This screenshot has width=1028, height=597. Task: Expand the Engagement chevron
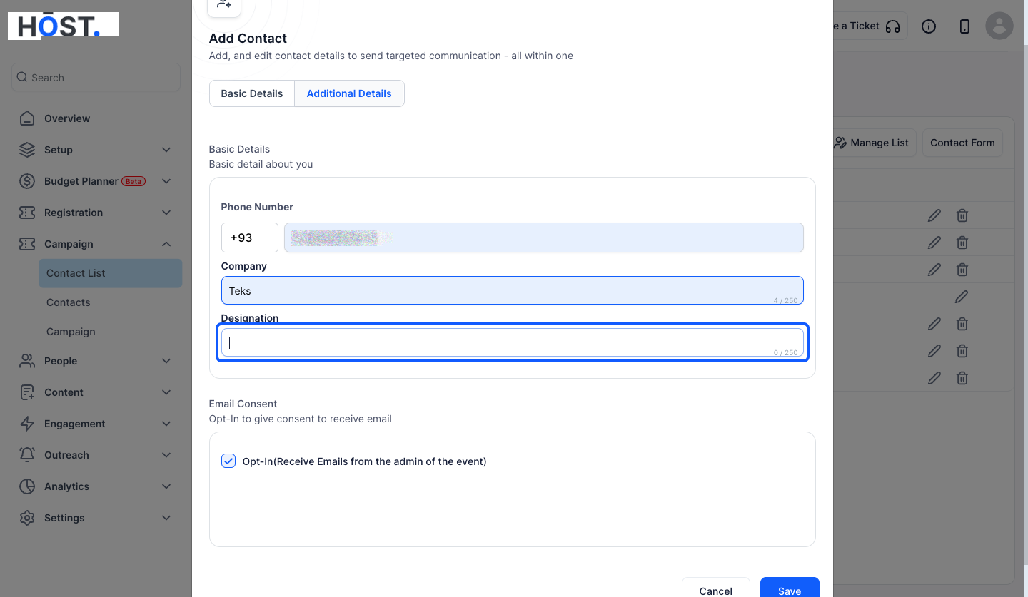click(x=166, y=424)
